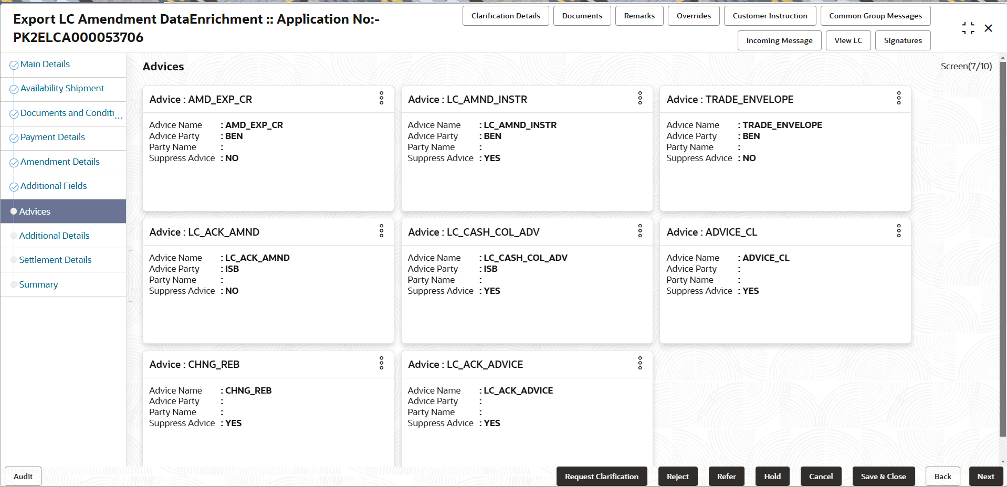This screenshot has width=1007, height=487.
Task: Open the CHNG_REB advice options menu
Action: tap(382, 363)
